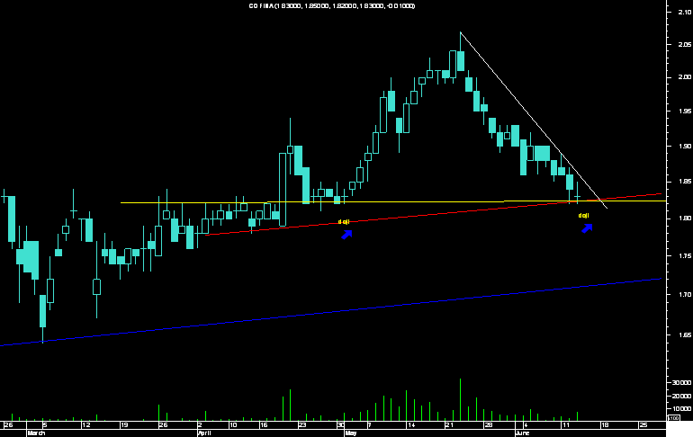The image size is (693, 437).
Task: Click date label 21 in May
Action: (x=449, y=425)
